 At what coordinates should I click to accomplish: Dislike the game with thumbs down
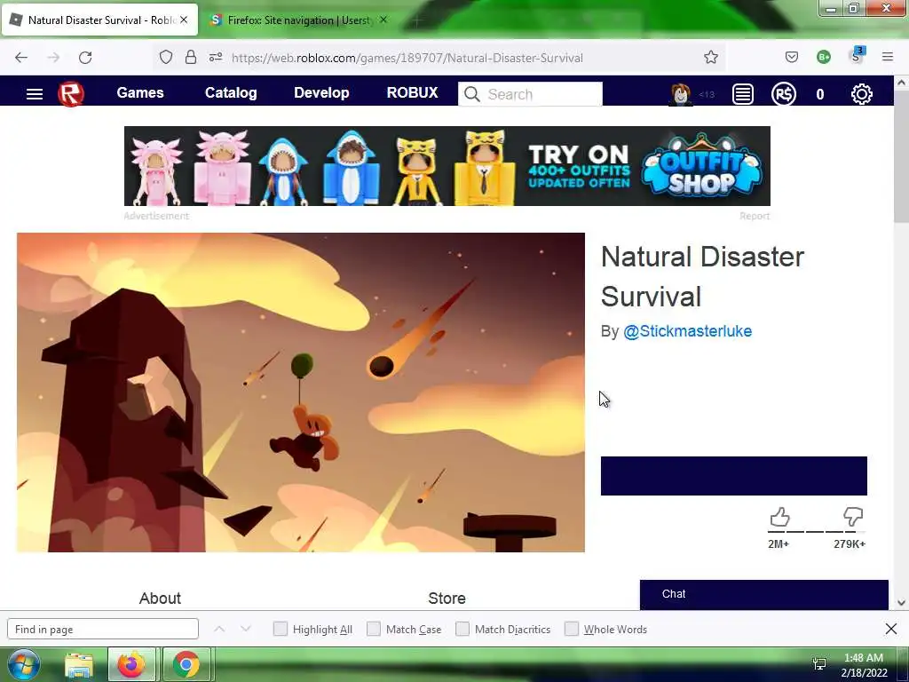click(853, 517)
